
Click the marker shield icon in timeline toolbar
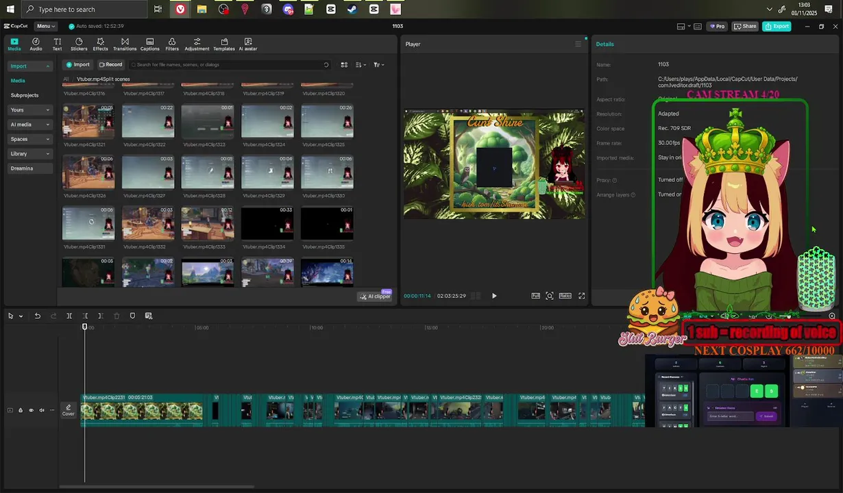pos(132,316)
